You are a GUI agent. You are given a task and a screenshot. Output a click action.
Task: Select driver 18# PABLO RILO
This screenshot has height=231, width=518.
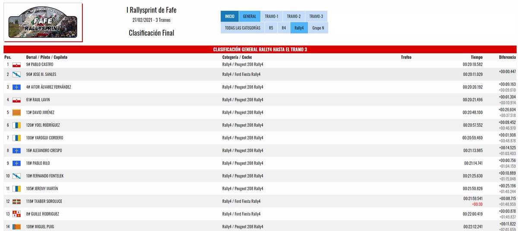[38, 163]
